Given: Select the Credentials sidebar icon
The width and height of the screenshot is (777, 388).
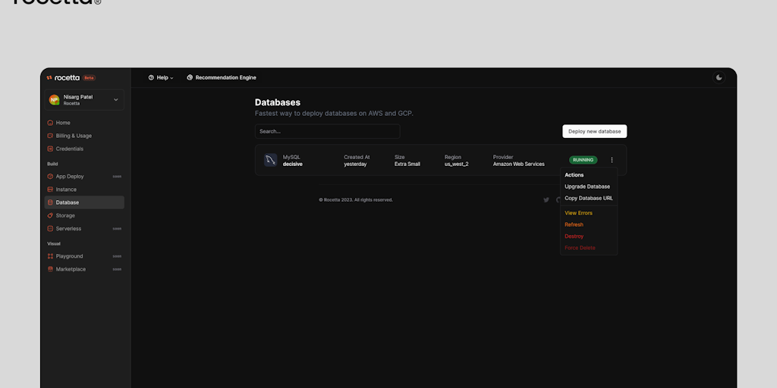Looking at the screenshot, I should click(50, 149).
